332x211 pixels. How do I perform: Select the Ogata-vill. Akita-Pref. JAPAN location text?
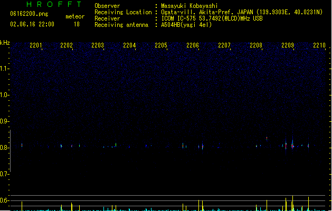242,12
